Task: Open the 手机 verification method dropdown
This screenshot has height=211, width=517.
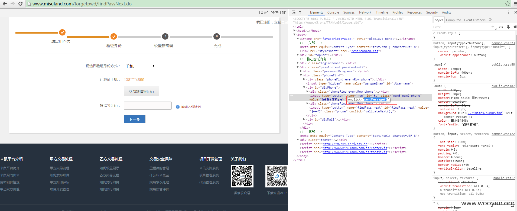Action: [140, 66]
